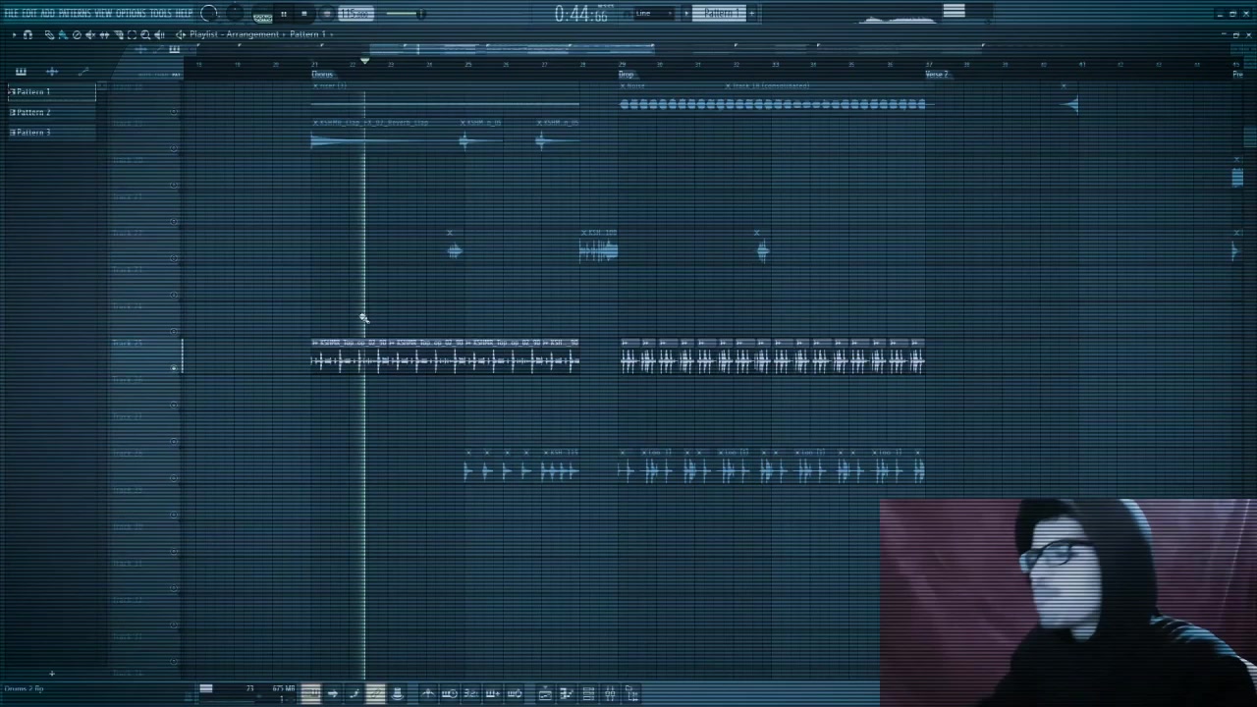The width and height of the screenshot is (1257, 707).
Task: Toggle recording countdown
Action: click(469, 693)
